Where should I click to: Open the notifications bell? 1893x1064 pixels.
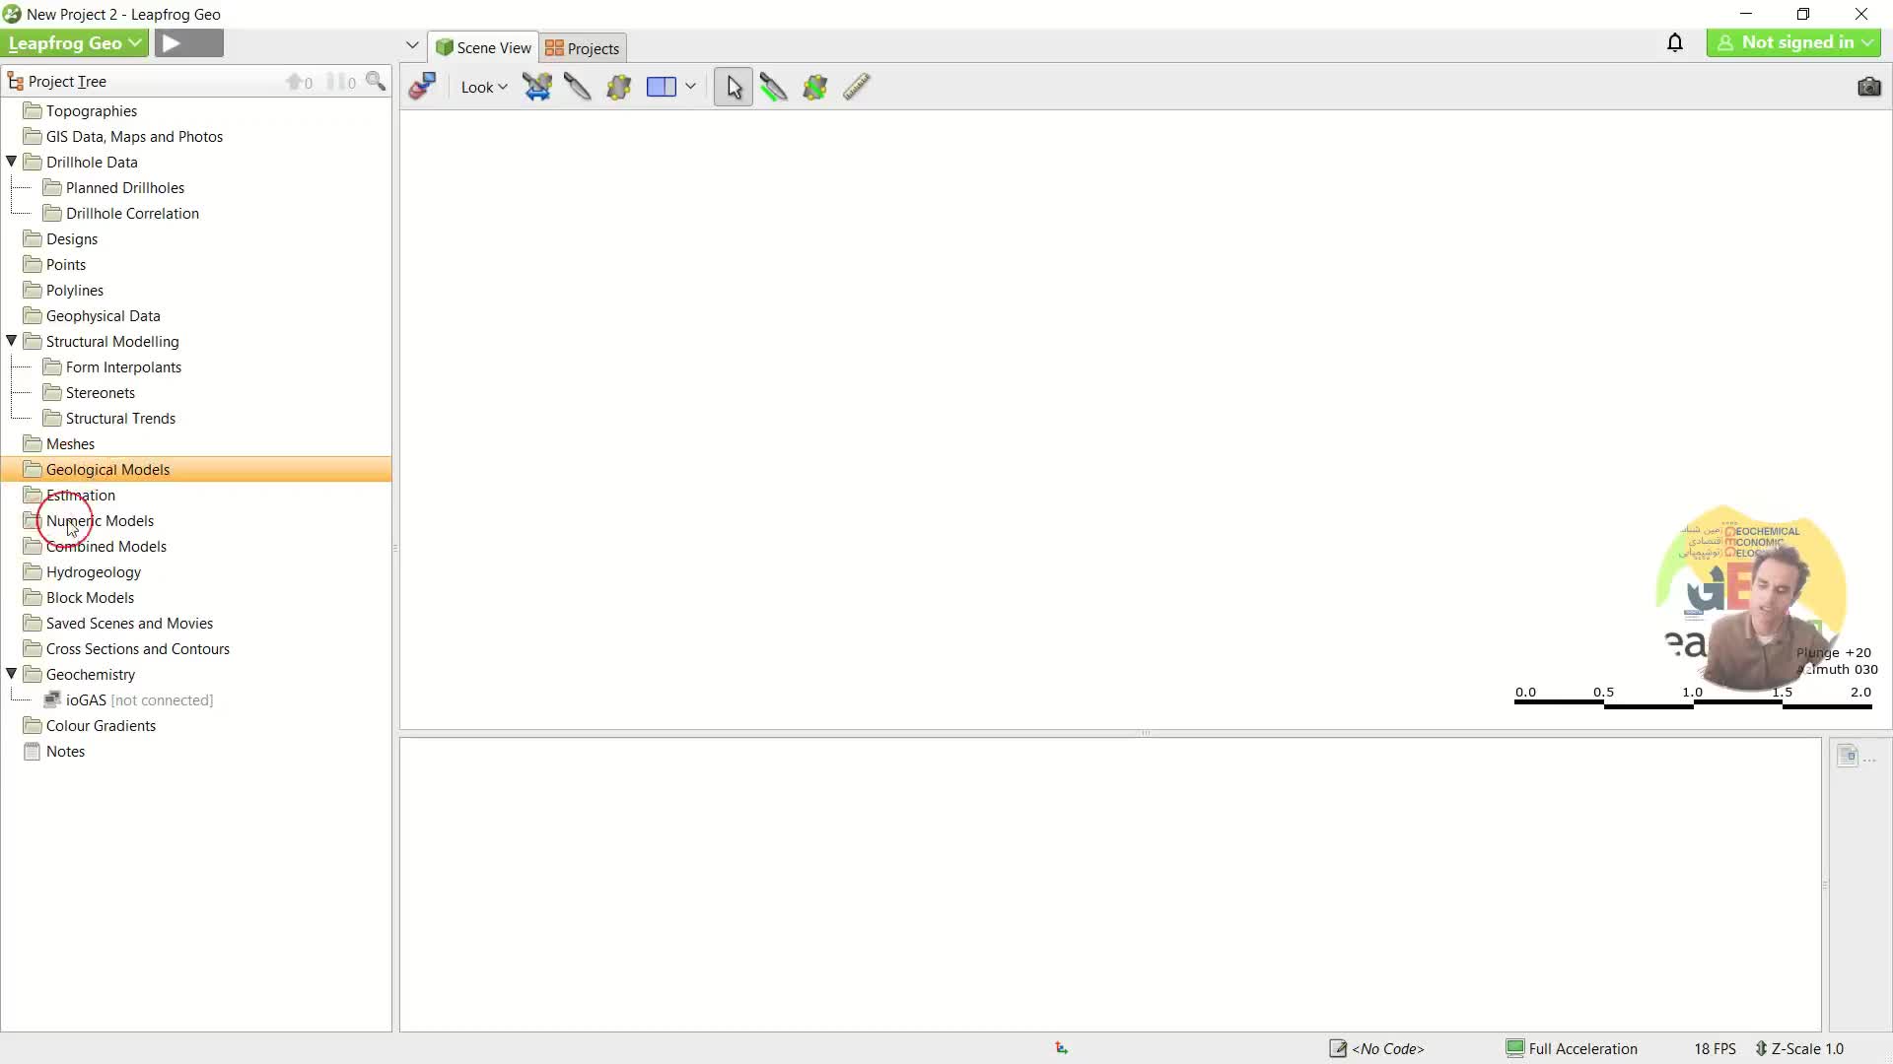[1674, 42]
